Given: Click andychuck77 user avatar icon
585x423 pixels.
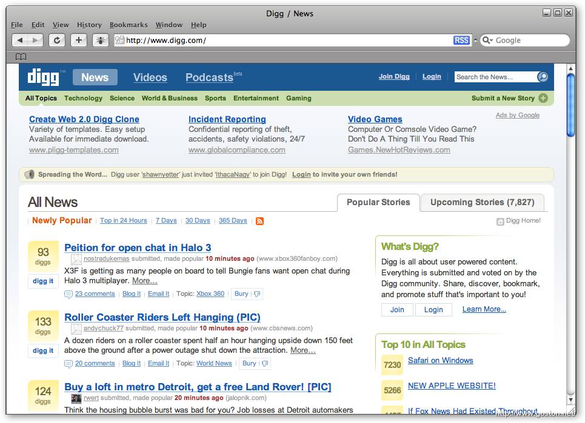Looking at the screenshot, I should pos(76,329).
